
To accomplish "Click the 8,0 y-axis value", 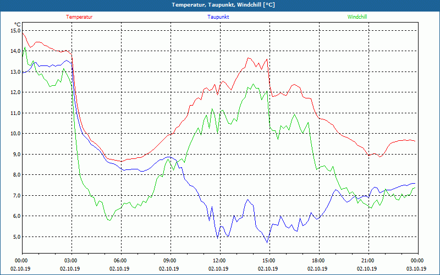I will tap(16, 175).
